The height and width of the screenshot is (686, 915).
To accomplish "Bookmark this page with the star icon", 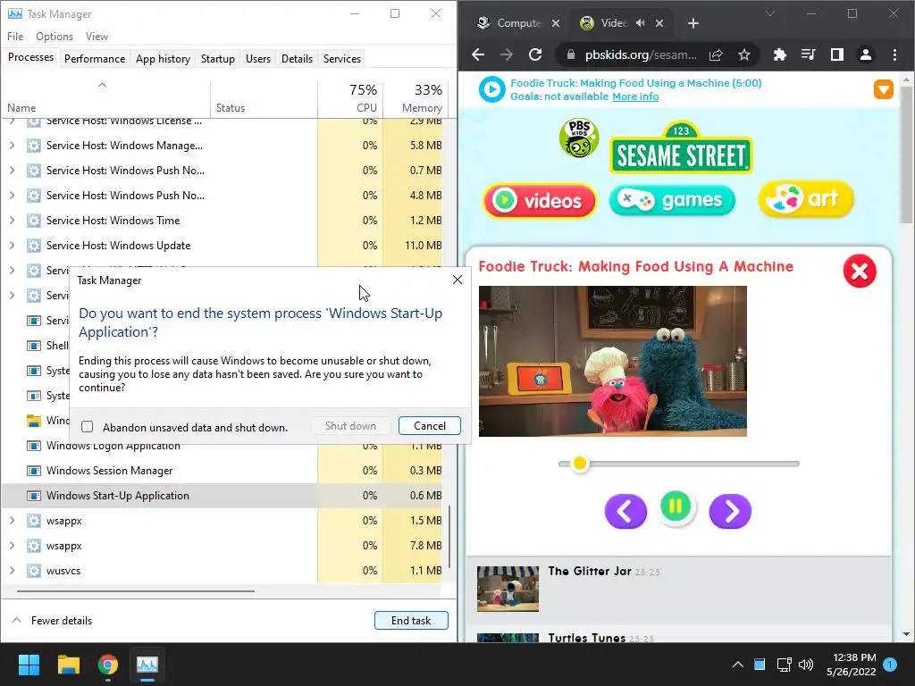I will [x=744, y=54].
